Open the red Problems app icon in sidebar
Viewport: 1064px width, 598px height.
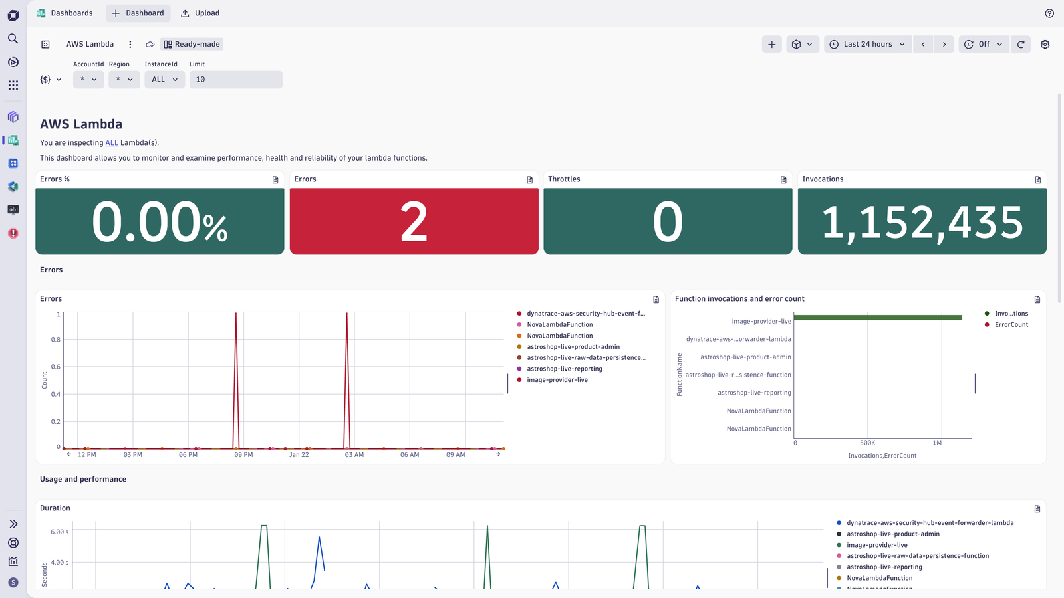pos(13,233)
